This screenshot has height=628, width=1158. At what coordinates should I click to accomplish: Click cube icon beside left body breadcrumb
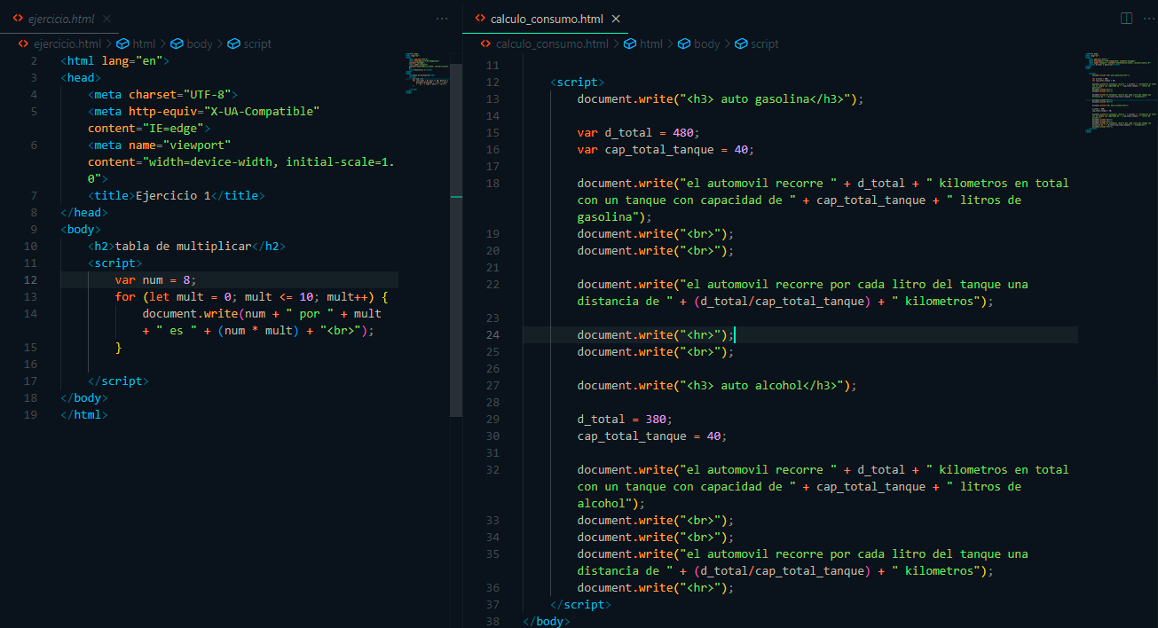click(177, 43)
